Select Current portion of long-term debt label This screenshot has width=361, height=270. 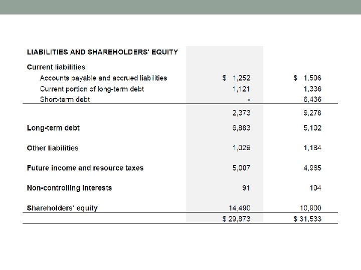pos(92,89)
